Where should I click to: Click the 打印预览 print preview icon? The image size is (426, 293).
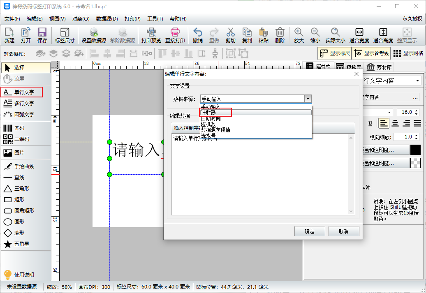pyautogui.click(x=151, y=35)
